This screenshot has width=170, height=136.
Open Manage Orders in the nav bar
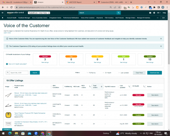tap(130, 18)
